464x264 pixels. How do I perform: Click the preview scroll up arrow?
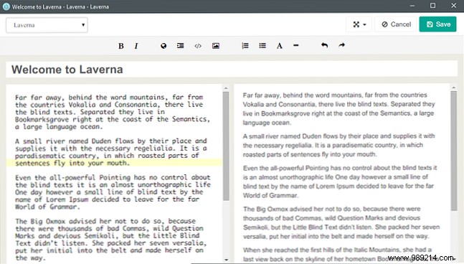tap(454, 88)
